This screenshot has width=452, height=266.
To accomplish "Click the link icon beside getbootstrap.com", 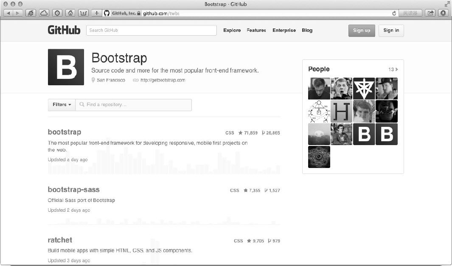I will 135,80.
